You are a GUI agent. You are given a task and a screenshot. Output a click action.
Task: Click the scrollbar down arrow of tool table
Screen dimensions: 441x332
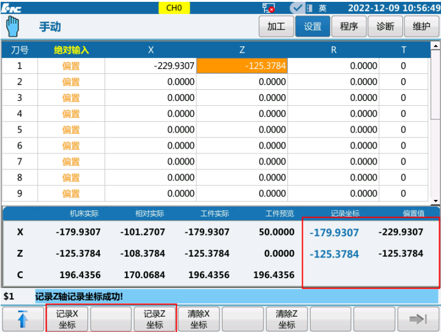pyautogui.click(x=435, y=201)
